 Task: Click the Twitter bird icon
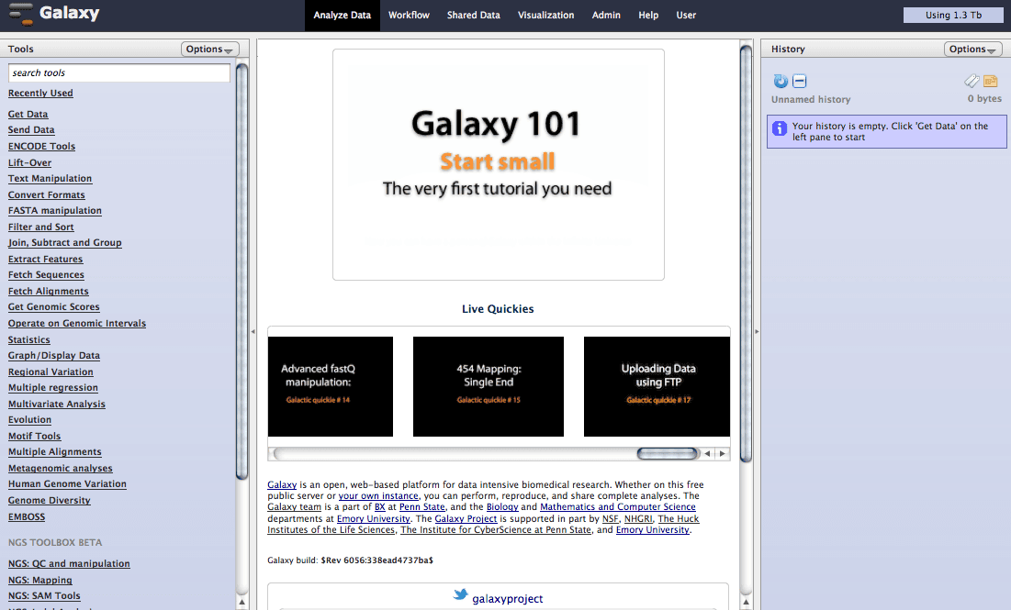click(x=460, y=594)
